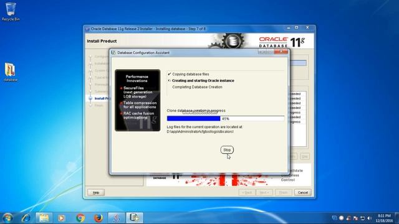
Task: Click the Show Desktop strip at taskbar end
Action: pyautogui.click(x=397, y=218)
